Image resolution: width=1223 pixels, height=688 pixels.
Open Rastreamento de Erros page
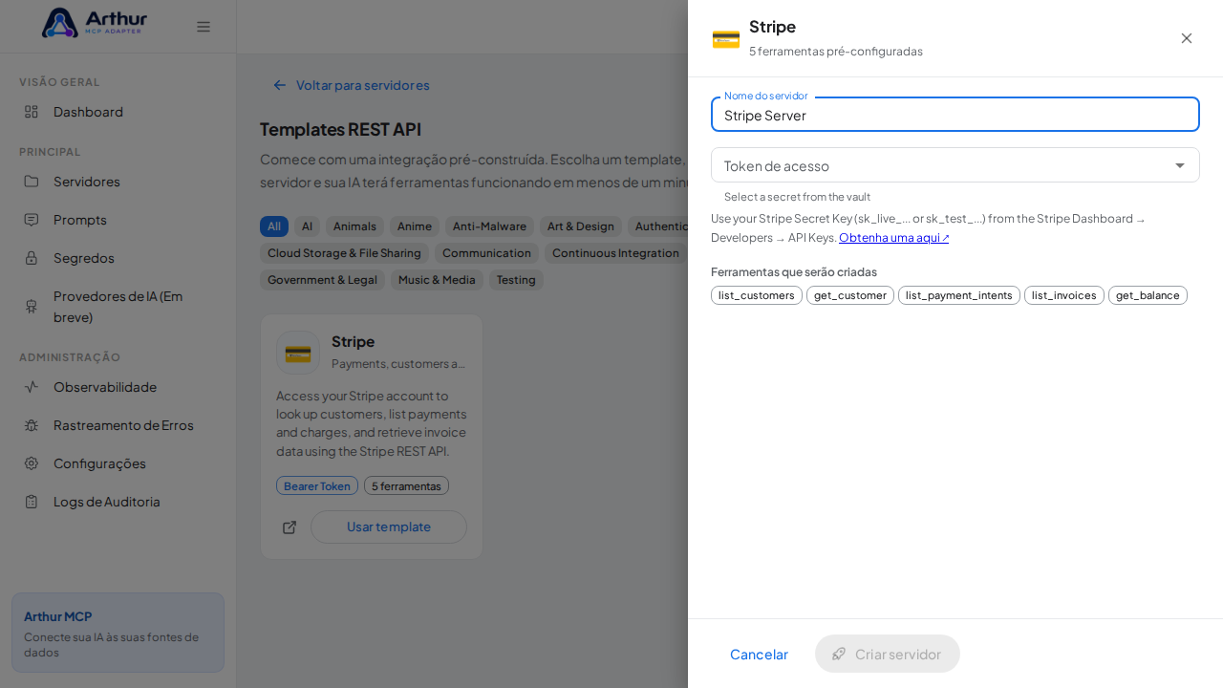coord(118,425)
